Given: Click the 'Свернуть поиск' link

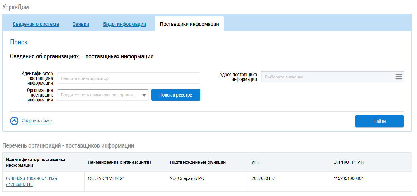Looking at the screenshot, I should 37,121.
